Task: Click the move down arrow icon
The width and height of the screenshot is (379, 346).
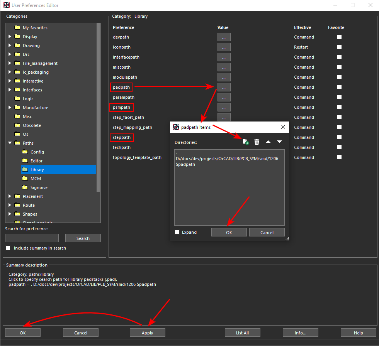Action: click(279, 142)
